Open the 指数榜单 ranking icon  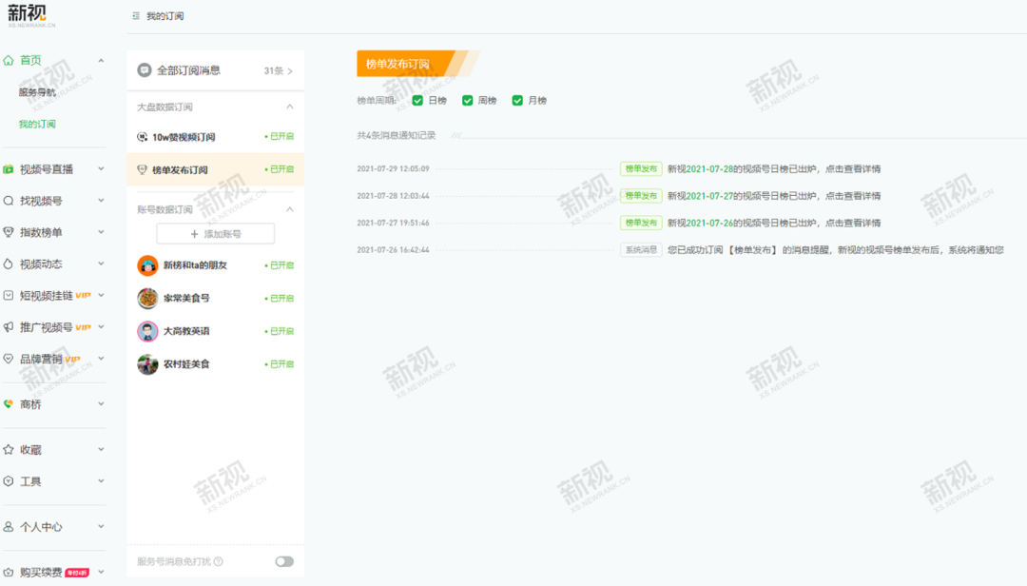pos(8,232)
